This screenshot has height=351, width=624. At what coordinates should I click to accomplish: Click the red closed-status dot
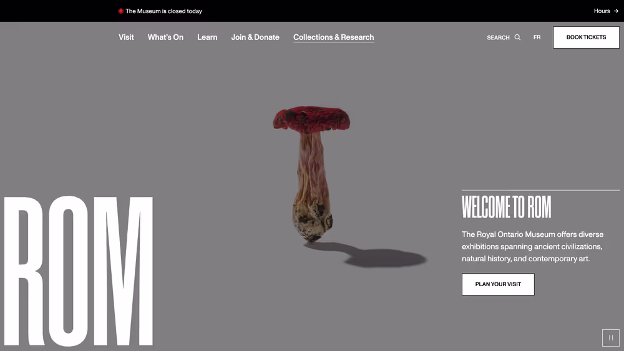click(120, 11)
